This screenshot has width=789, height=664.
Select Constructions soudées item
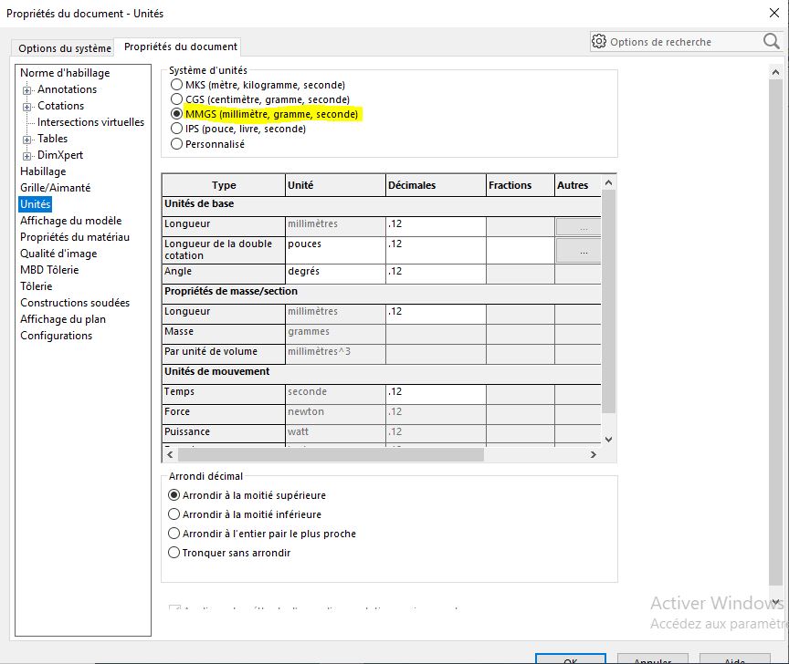(75, 303)
